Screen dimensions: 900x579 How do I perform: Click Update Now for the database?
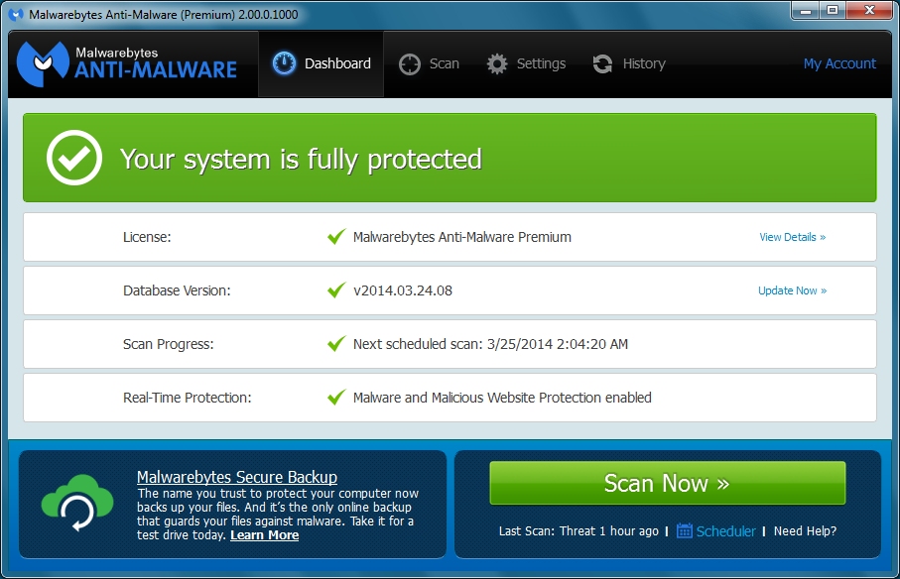coord(793,290)
